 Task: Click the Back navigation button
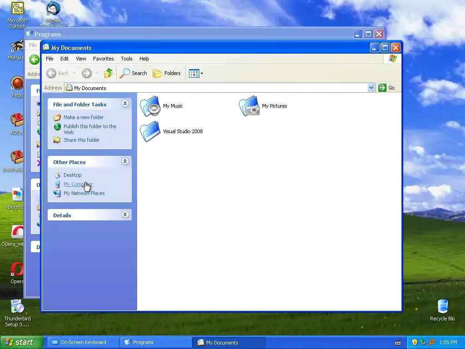click(x=58, y=73)
